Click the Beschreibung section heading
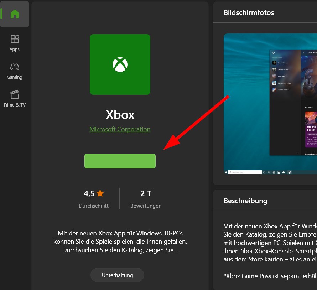317x290 pixels. click(x=245, y=201)
